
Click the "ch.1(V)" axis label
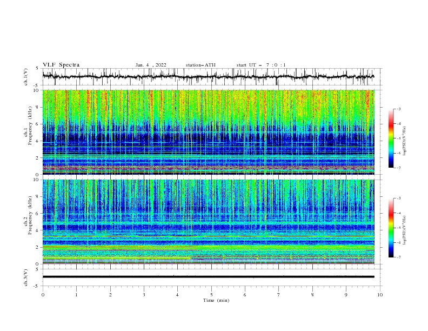(26, 77)
